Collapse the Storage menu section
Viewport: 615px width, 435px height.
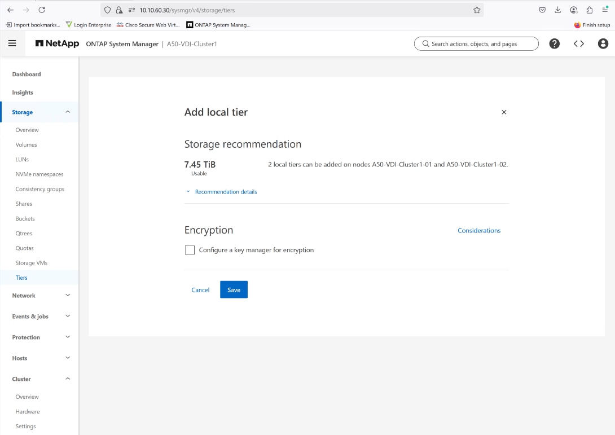pyautogui.click(x=68, y=112)
